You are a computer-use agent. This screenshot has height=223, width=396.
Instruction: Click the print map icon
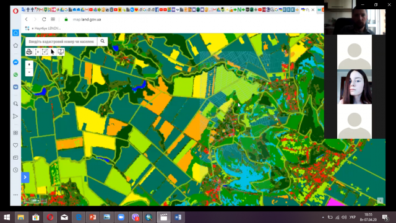29,52
